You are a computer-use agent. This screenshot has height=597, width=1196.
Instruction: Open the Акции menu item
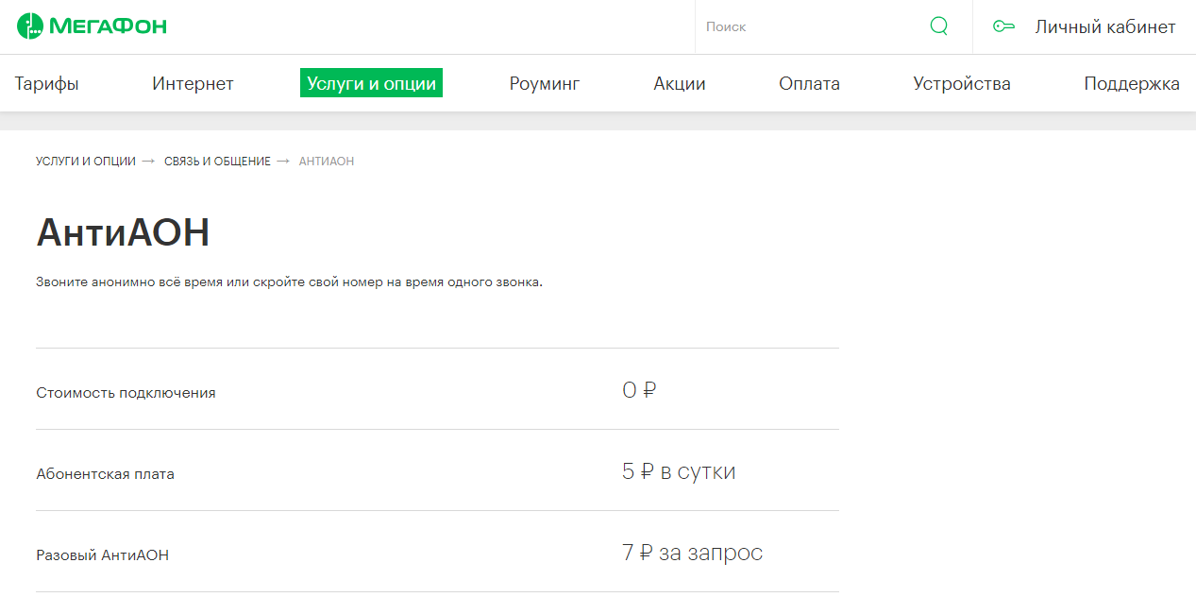pyautogui.click(x=679, y=84)
